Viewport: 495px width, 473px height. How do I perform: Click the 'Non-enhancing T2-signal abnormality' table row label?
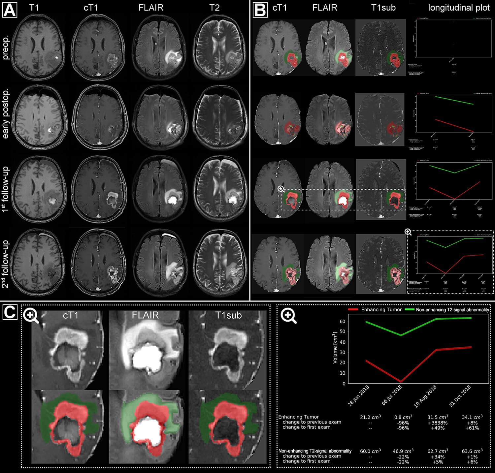tap(315, 451)
